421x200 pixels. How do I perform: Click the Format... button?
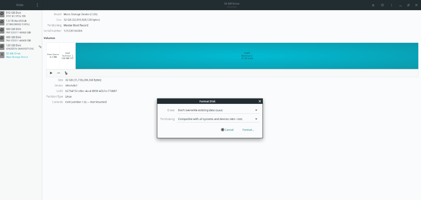248,130
